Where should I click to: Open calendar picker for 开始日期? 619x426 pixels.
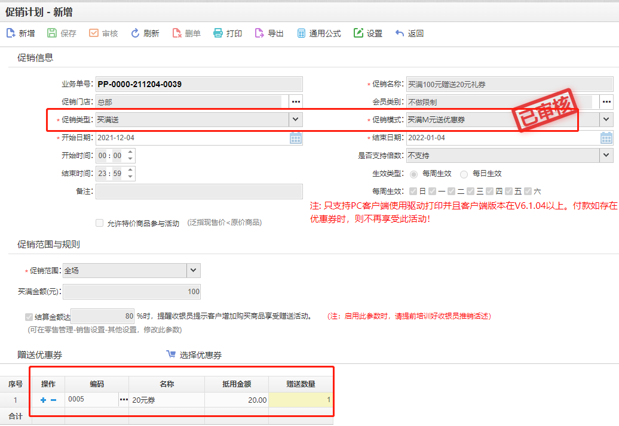(296, 138)
